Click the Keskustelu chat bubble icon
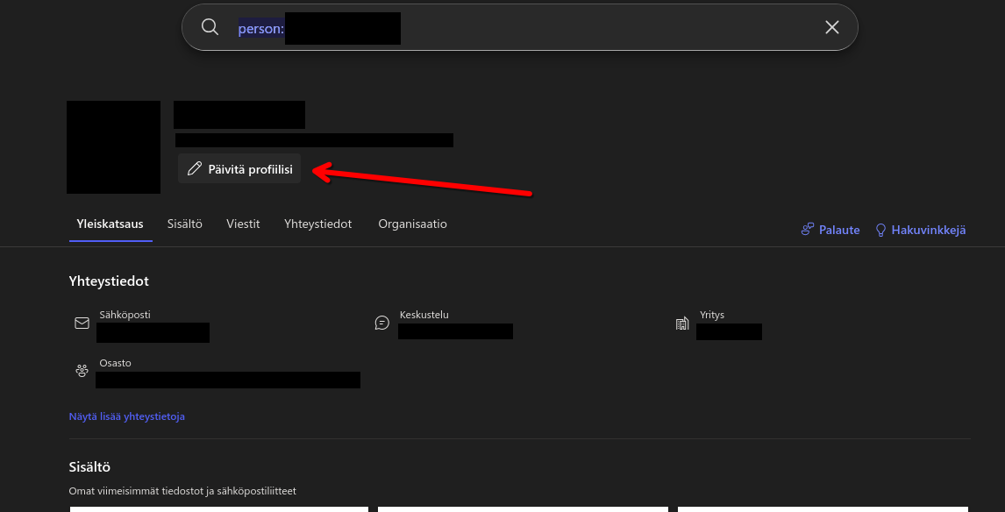Image resolution: width=1005 pixels, height=512 pixels. tap(382, 324)
